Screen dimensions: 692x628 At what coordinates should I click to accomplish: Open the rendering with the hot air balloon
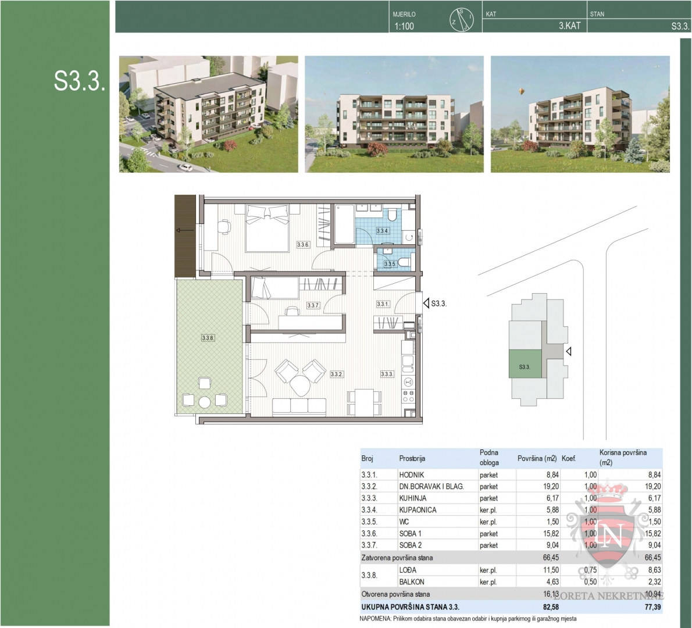pyautogui.click(x=580, y=114)
